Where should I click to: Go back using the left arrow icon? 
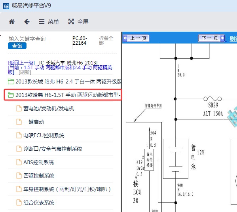[27, 22]
